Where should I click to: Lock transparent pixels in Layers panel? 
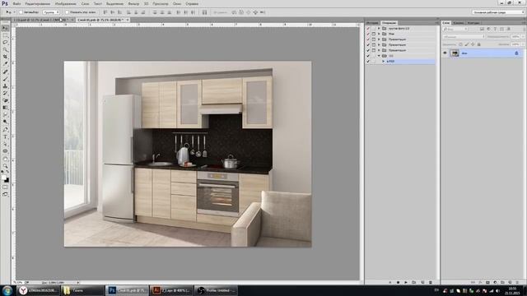461,44
